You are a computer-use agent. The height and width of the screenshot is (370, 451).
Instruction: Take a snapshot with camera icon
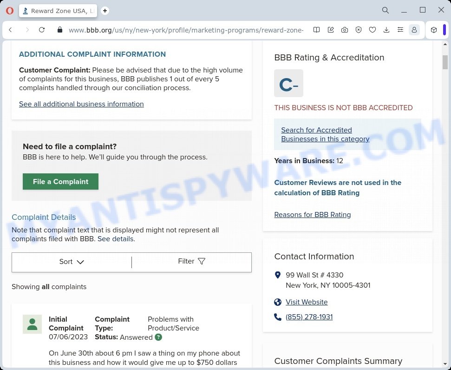[x=345, y=30]
